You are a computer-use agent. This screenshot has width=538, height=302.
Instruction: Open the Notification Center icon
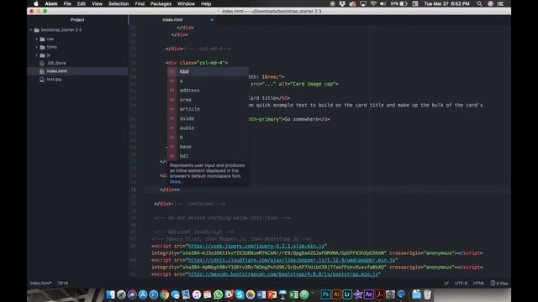[x=500, y=3]
